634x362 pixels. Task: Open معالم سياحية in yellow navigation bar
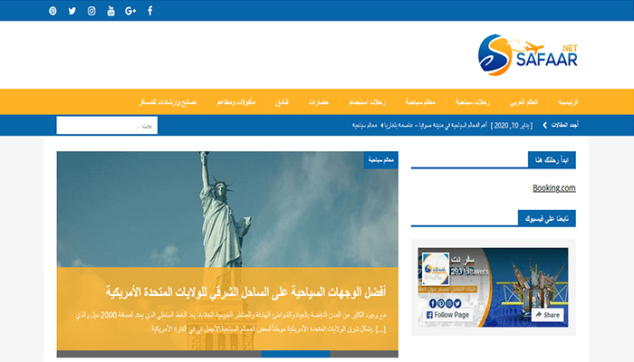(x=420, y=102)
